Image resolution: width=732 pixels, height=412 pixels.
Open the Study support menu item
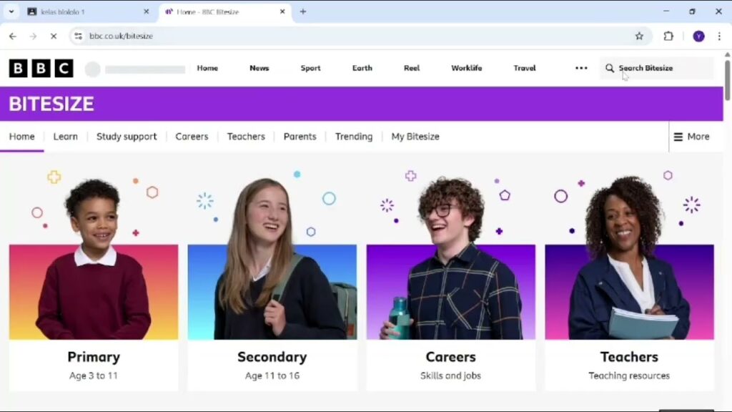tap(127, 137)
